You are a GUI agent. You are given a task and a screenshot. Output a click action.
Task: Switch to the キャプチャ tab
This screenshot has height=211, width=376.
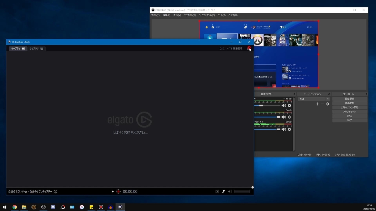(x=18, y=49)
